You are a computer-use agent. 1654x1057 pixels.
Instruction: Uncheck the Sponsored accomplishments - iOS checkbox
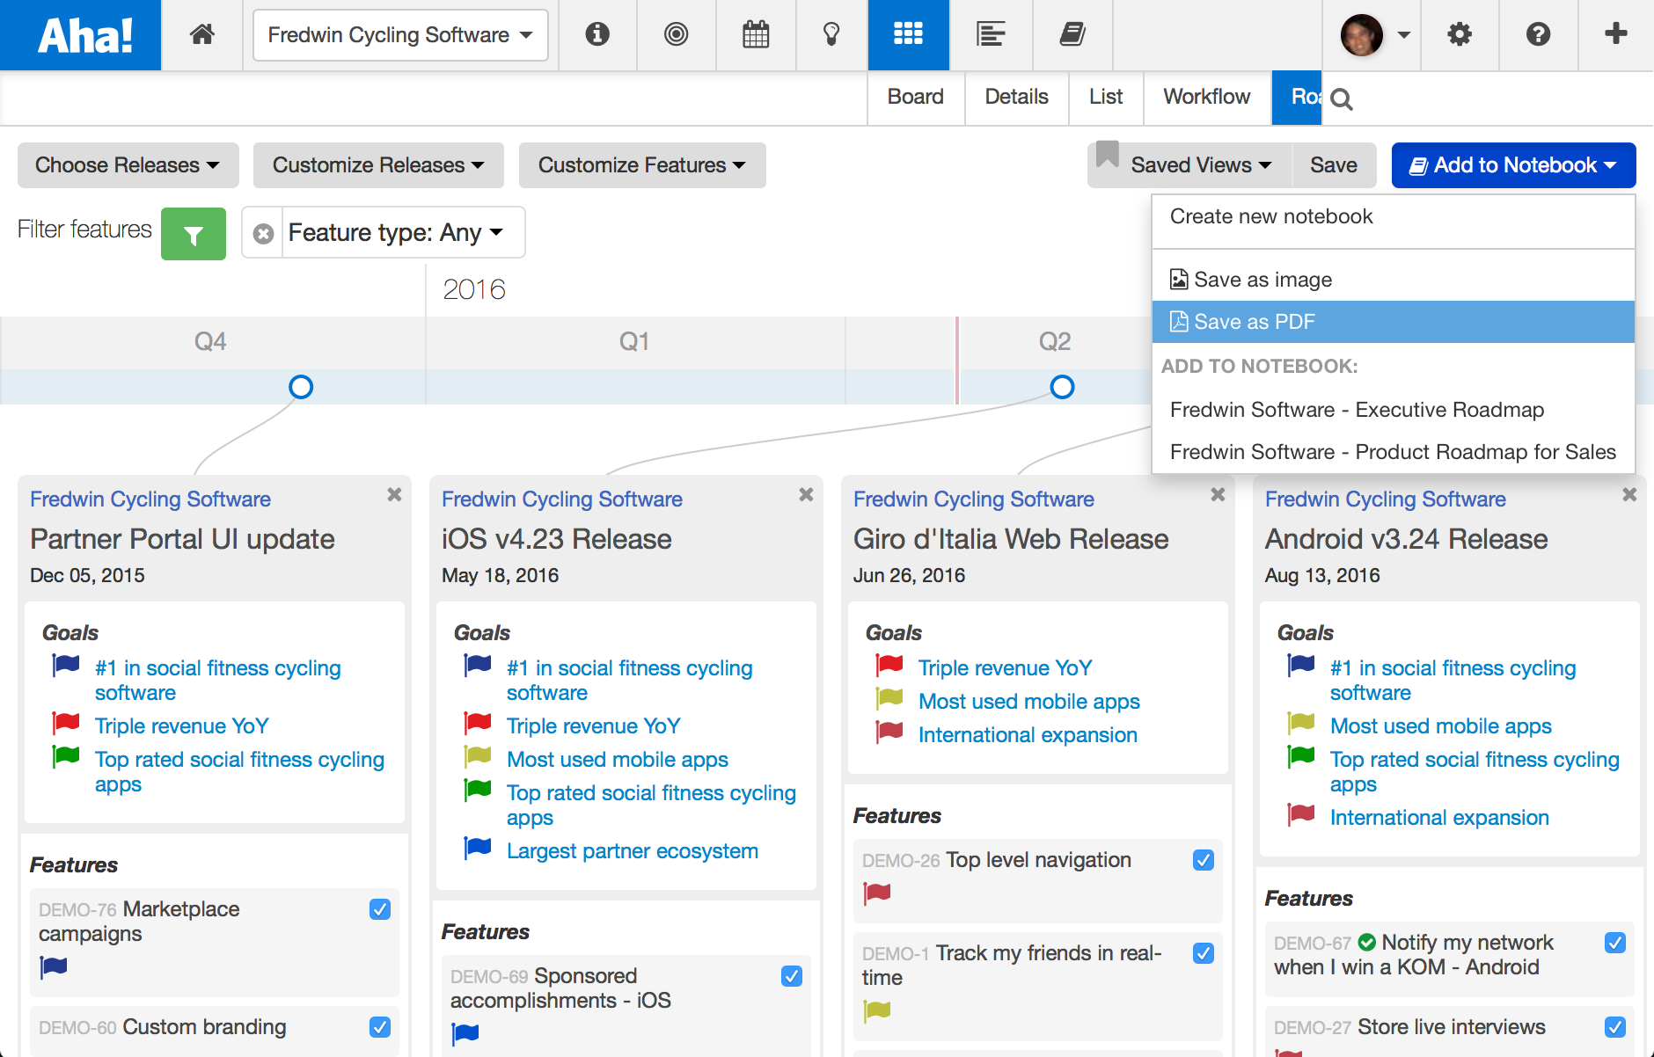click(x=792, y=976)
